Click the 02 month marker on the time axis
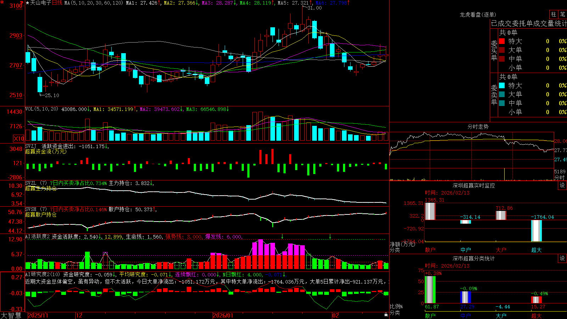This screenshot has height=319, width=567. point(336,315)
